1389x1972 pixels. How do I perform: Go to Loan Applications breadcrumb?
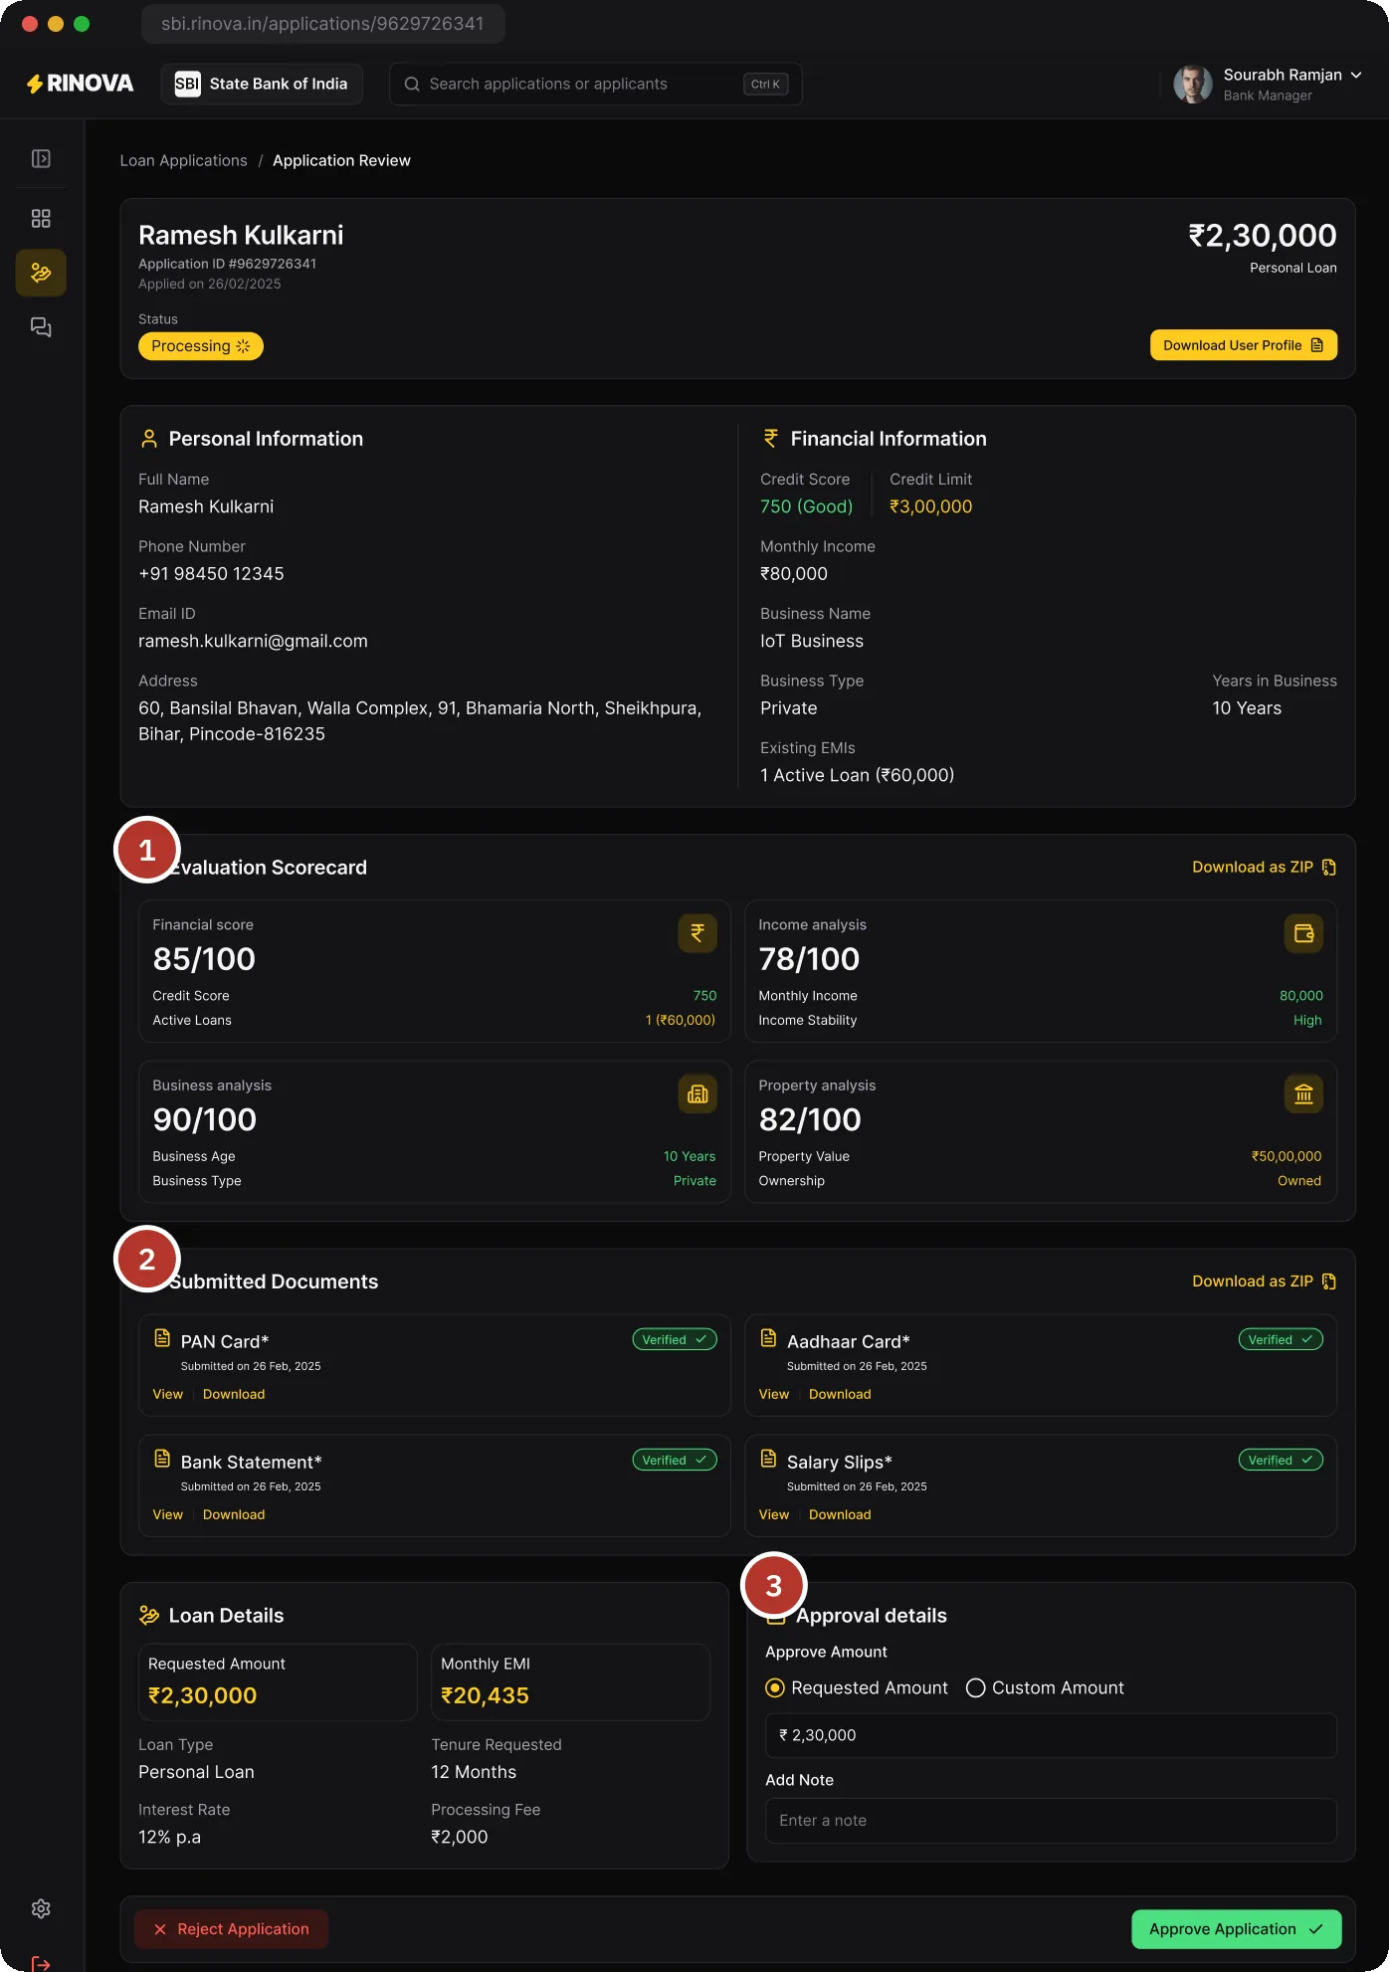184,161
